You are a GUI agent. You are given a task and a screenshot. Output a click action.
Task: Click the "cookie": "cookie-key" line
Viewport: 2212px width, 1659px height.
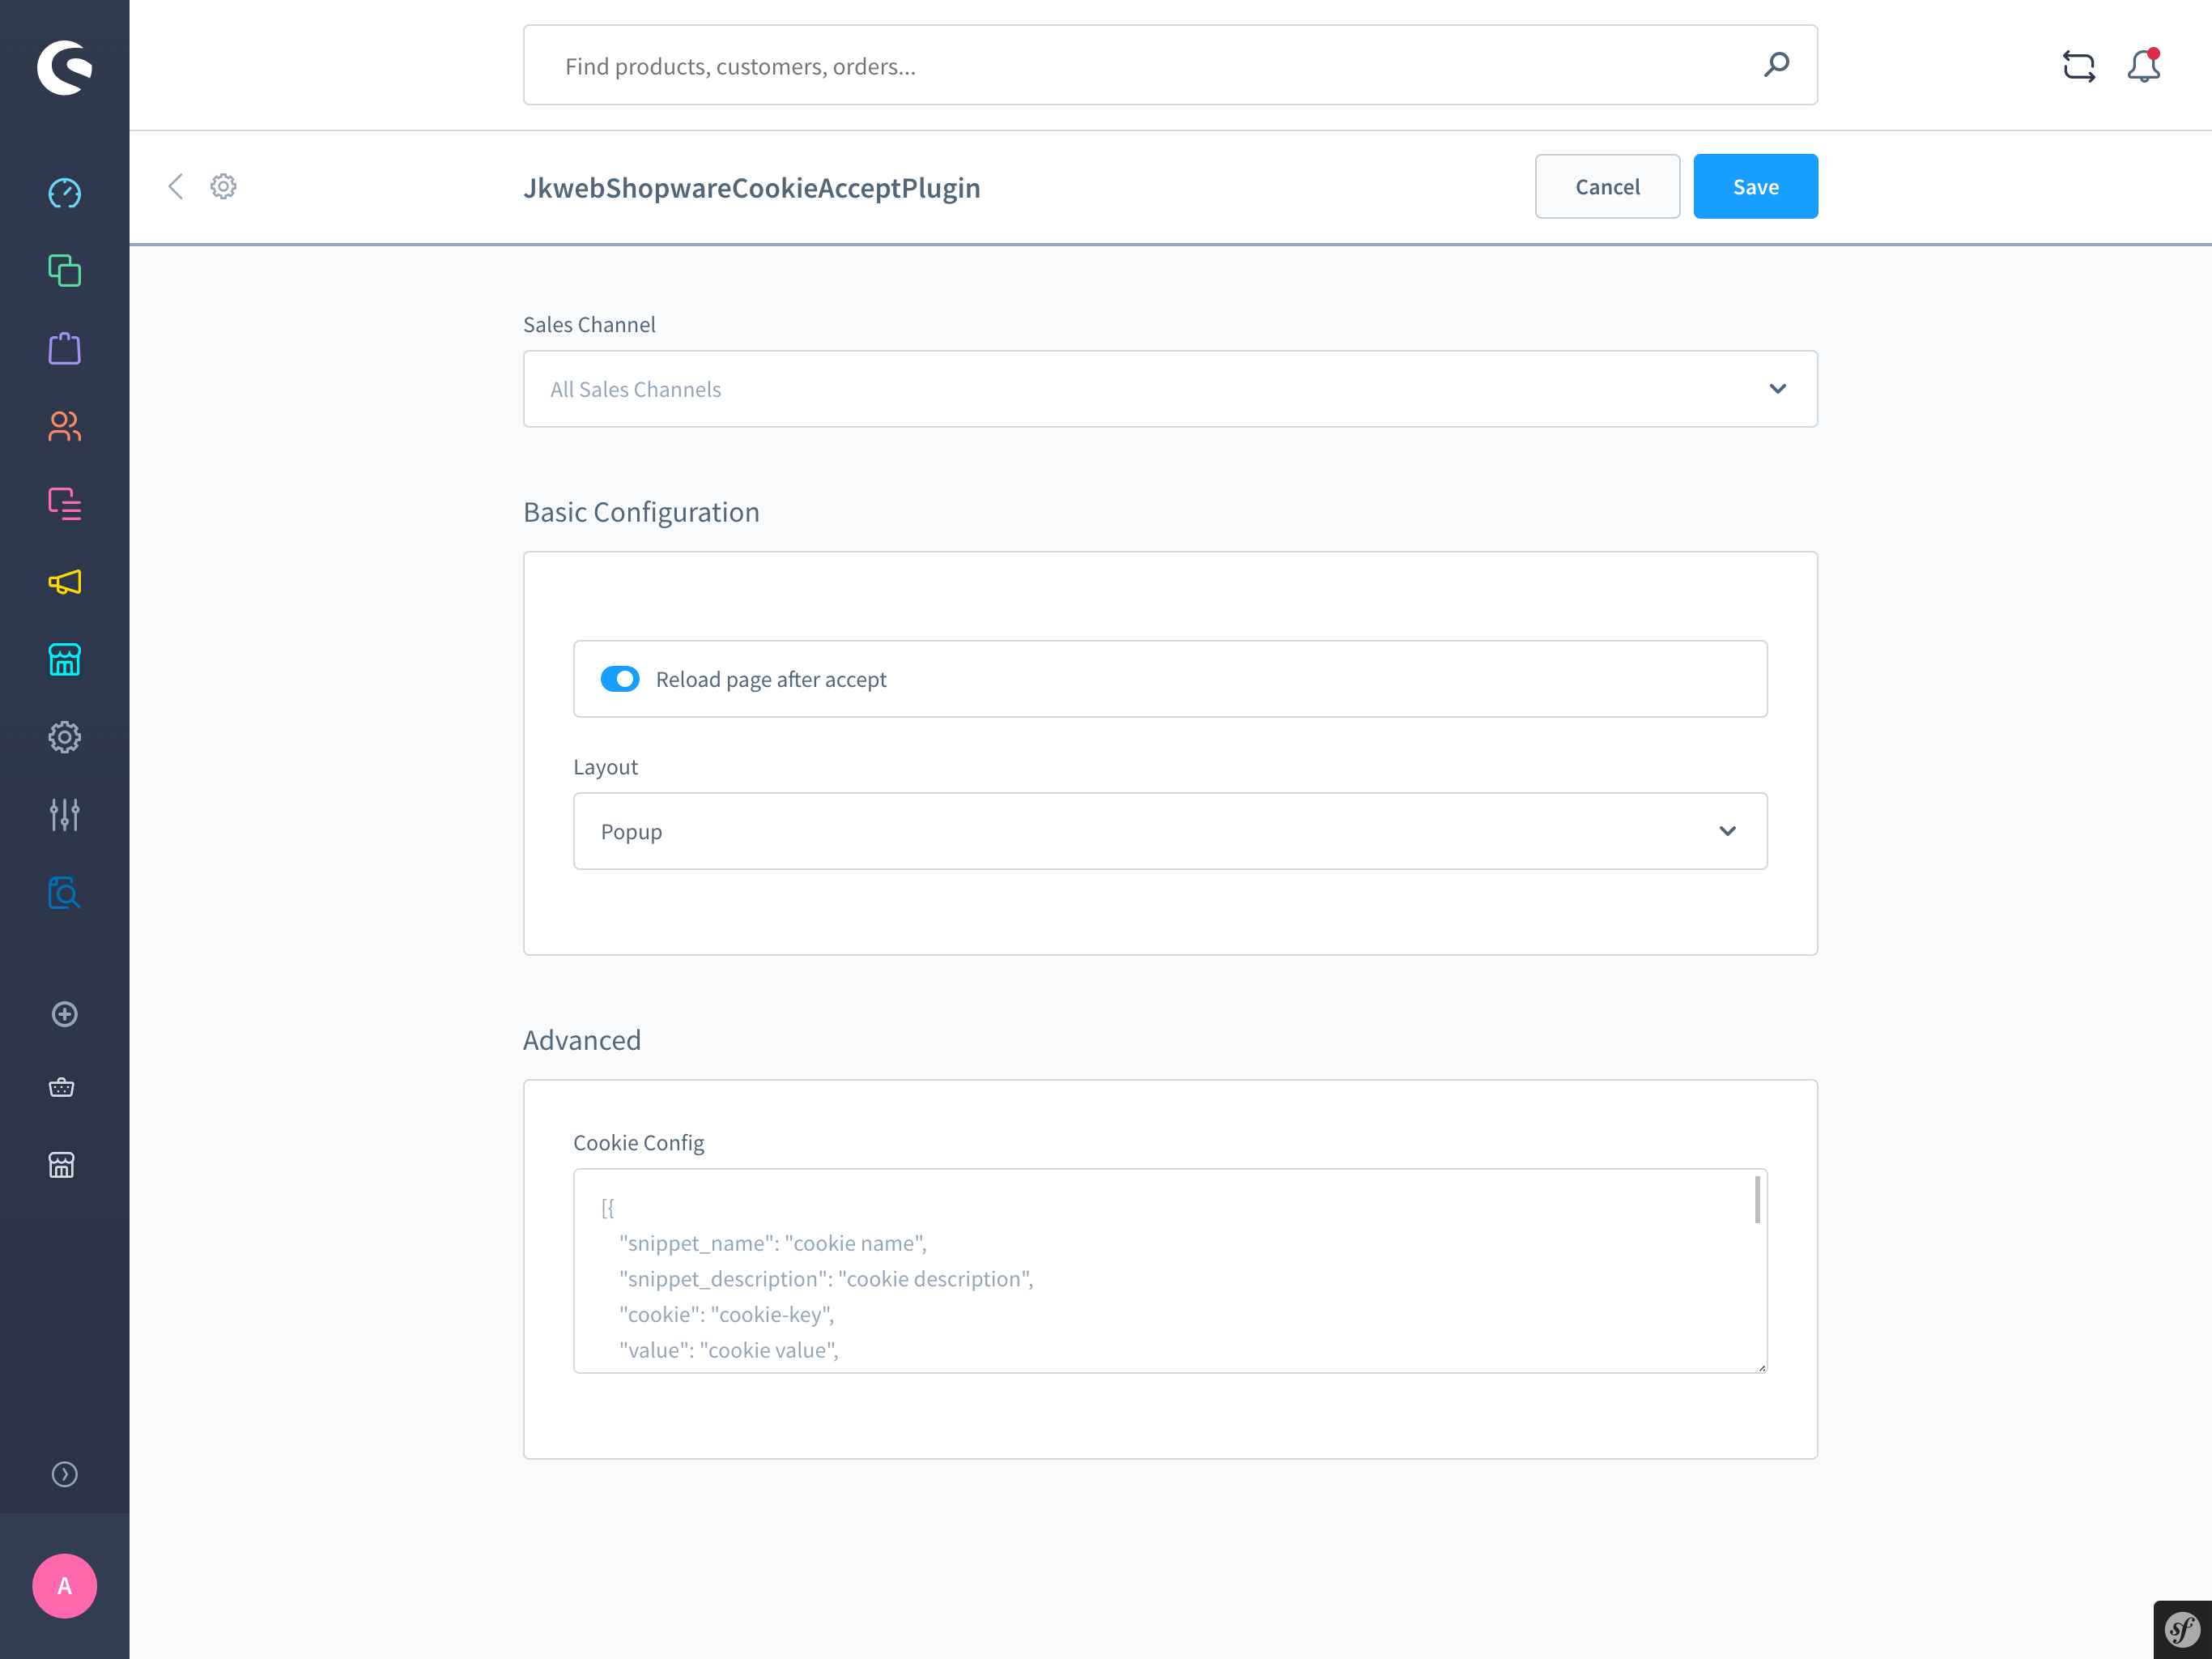(726, 1314)
